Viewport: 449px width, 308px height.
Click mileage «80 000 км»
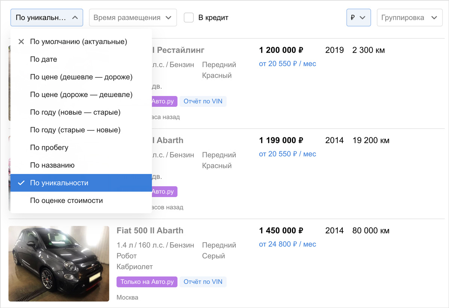coord(371,231)
